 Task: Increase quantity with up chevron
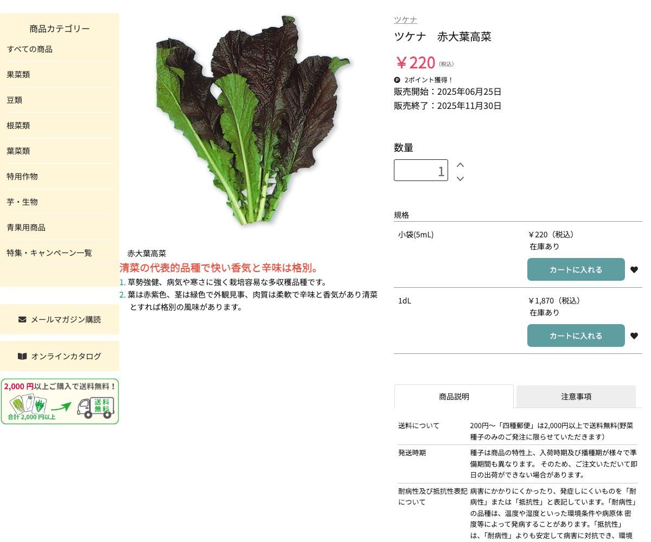click(460, 164)
